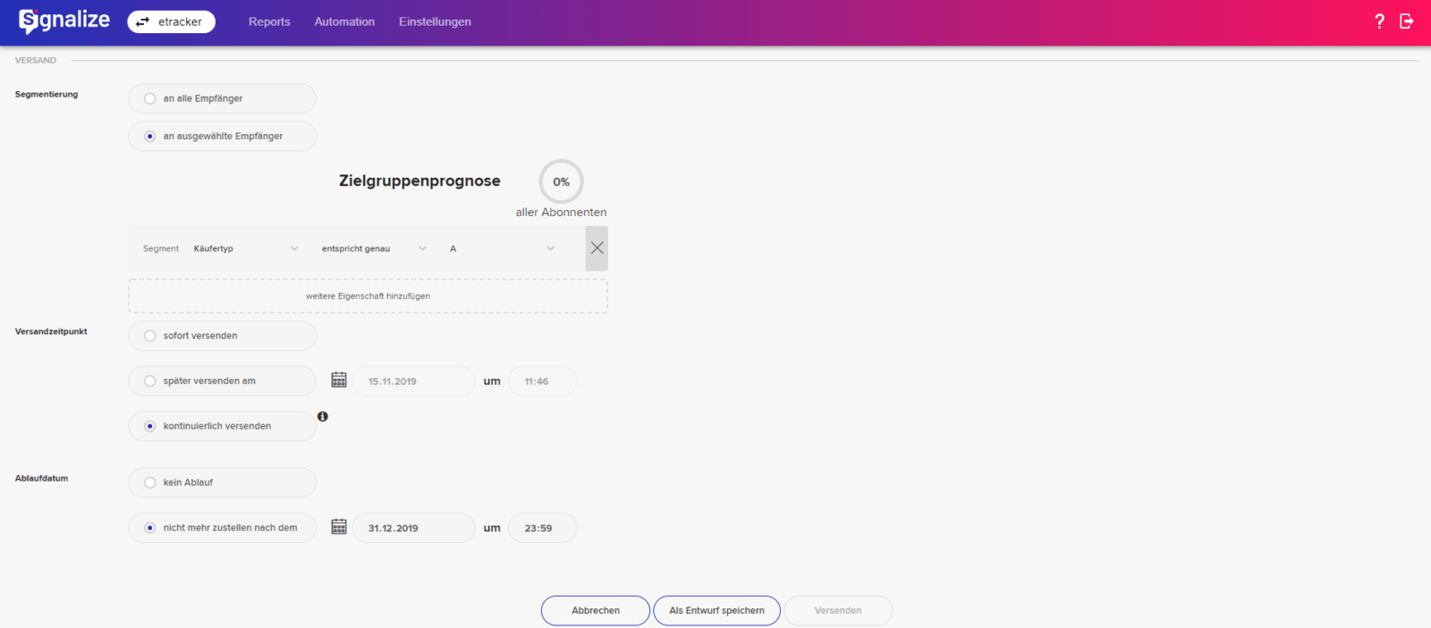The image size is (1431, 628).
Task: Click info icon beside kontinuierlich versenden
Action: (x=323, y=416)
